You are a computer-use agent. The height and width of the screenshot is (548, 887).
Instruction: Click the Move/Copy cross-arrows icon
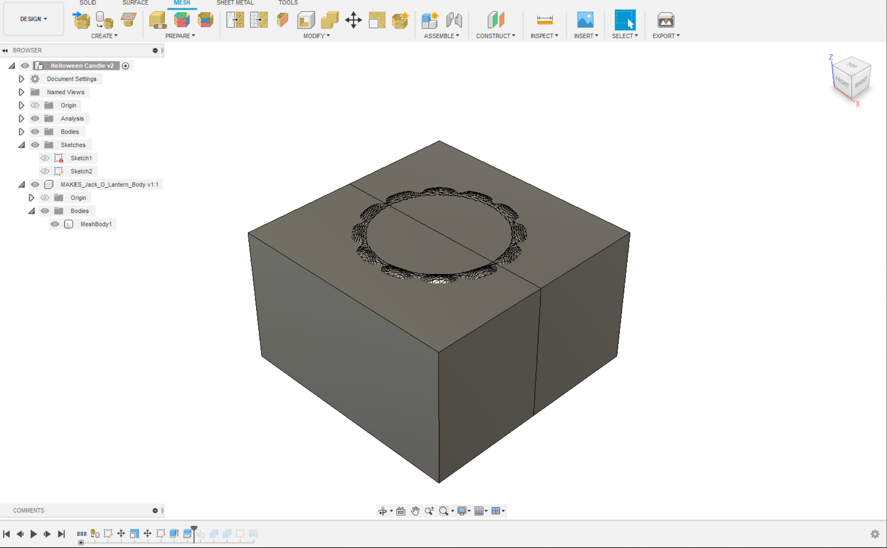[353, 20]
